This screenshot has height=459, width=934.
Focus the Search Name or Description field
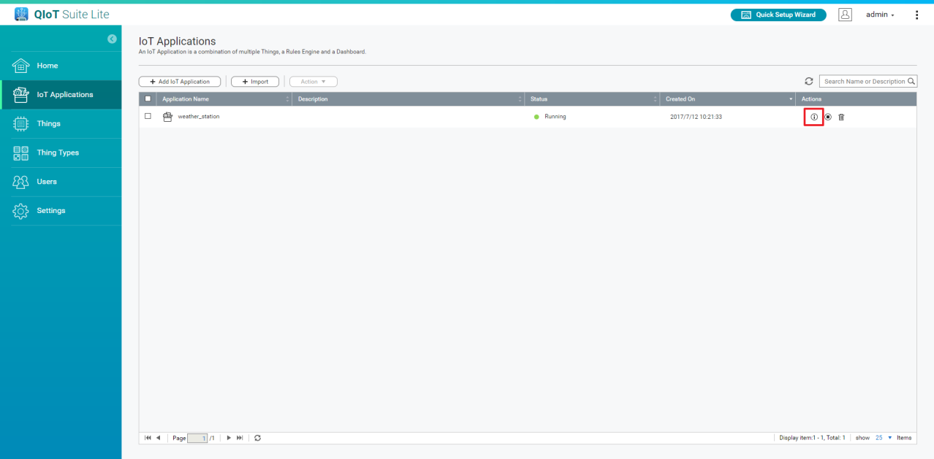(863, 82)
